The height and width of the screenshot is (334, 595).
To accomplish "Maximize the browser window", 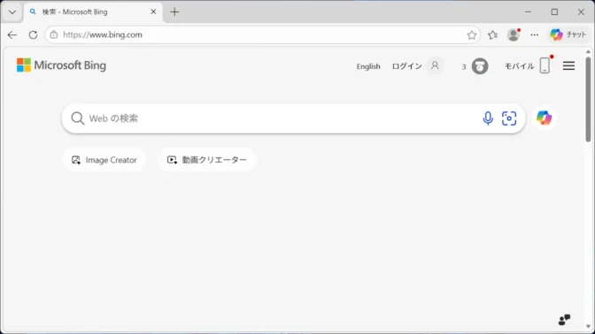I will [554, 12].
